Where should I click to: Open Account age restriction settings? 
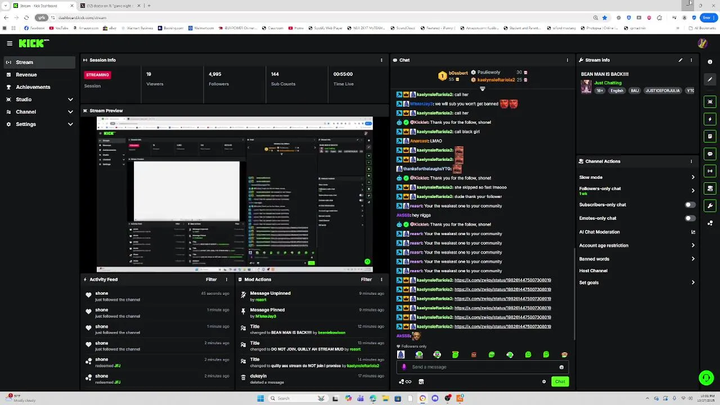[637, 245]
